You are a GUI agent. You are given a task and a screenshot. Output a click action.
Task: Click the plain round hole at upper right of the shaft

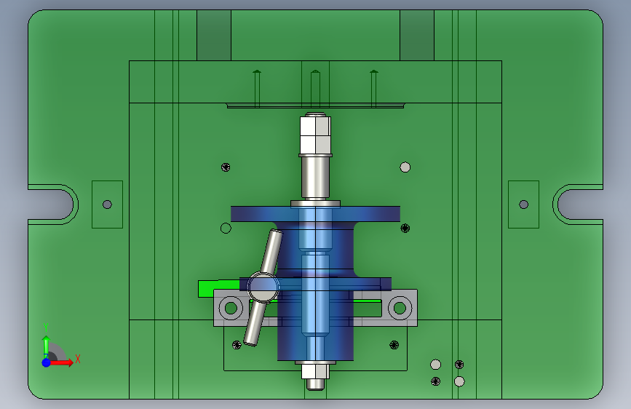(x=405, y=167)
